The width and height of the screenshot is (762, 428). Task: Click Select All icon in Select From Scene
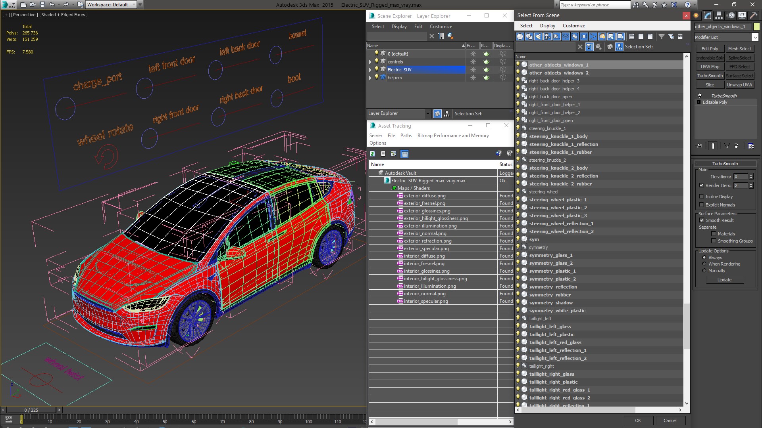(632, 36)
